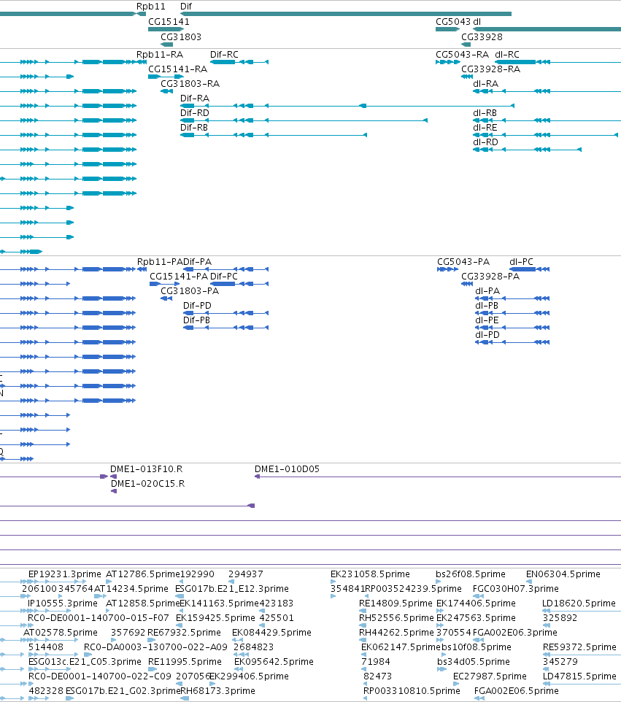This screenshot has width=621, height=702.
Task: Select clone DME1-013F10.R label
Action: point(147,468)
